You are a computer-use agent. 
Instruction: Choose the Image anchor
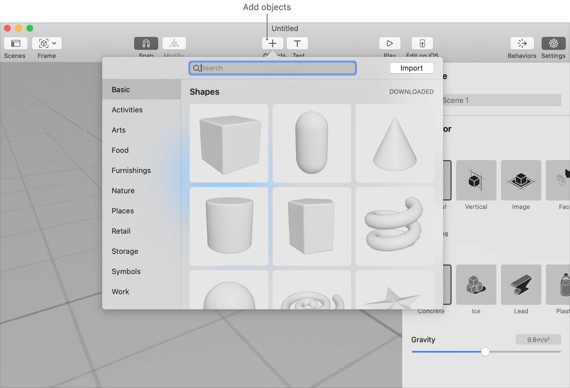(x=521, y=180)
